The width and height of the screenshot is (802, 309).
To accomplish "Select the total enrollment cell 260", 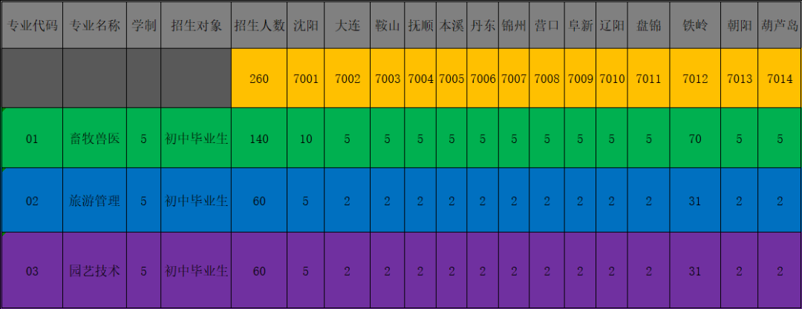I will 259,79.
